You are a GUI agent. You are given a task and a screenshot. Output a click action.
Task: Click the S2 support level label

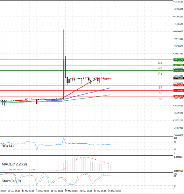160,93
